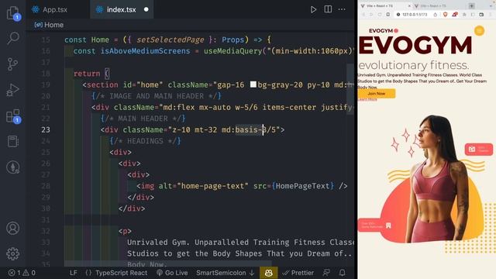Click the Learn More link
496x279 pixels.
click(367, 100)
